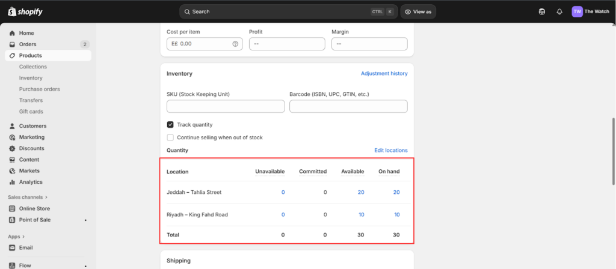Open the Point of Sale icon
Screen dimensions: 616x269
(12, 220)
